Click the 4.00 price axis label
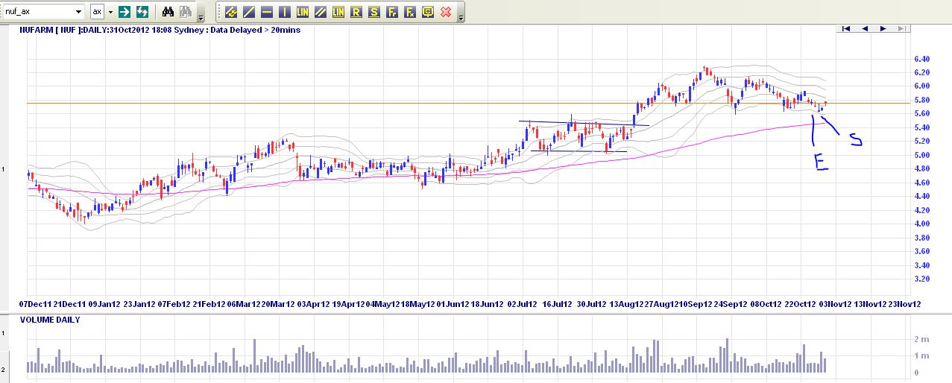952x383 pixels. pyautogui.click(x=921, y=224)
